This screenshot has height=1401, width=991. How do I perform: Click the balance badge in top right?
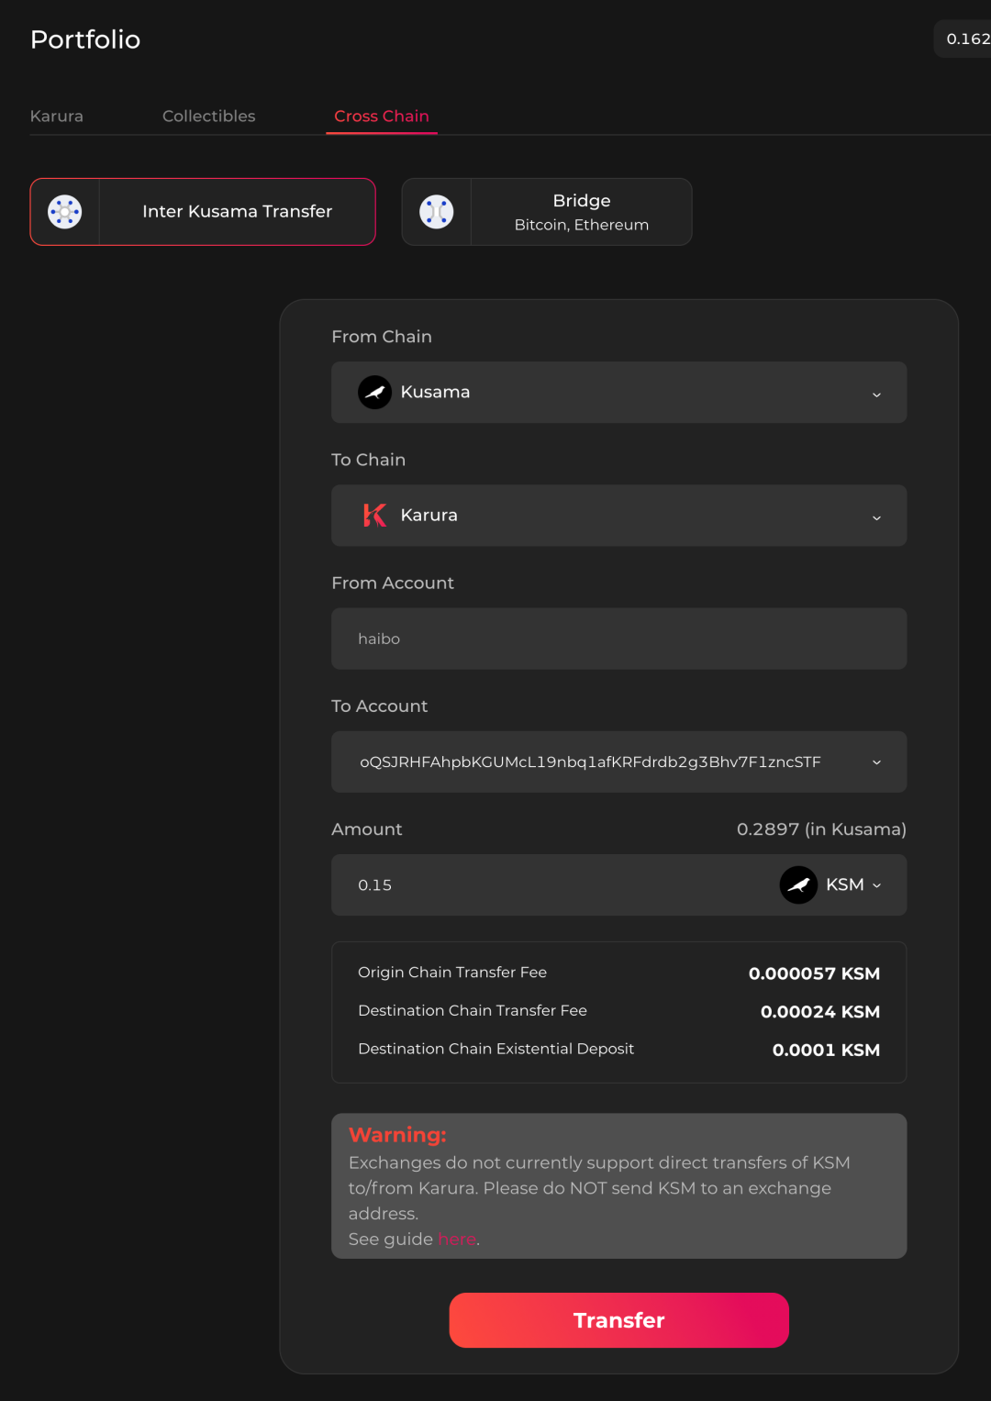click(x=966, y=39)
